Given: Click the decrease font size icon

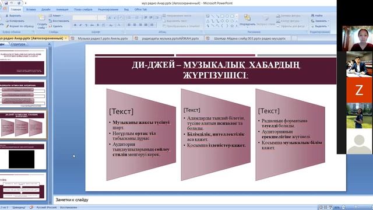Looking at the screenshot, I should 115,17.
